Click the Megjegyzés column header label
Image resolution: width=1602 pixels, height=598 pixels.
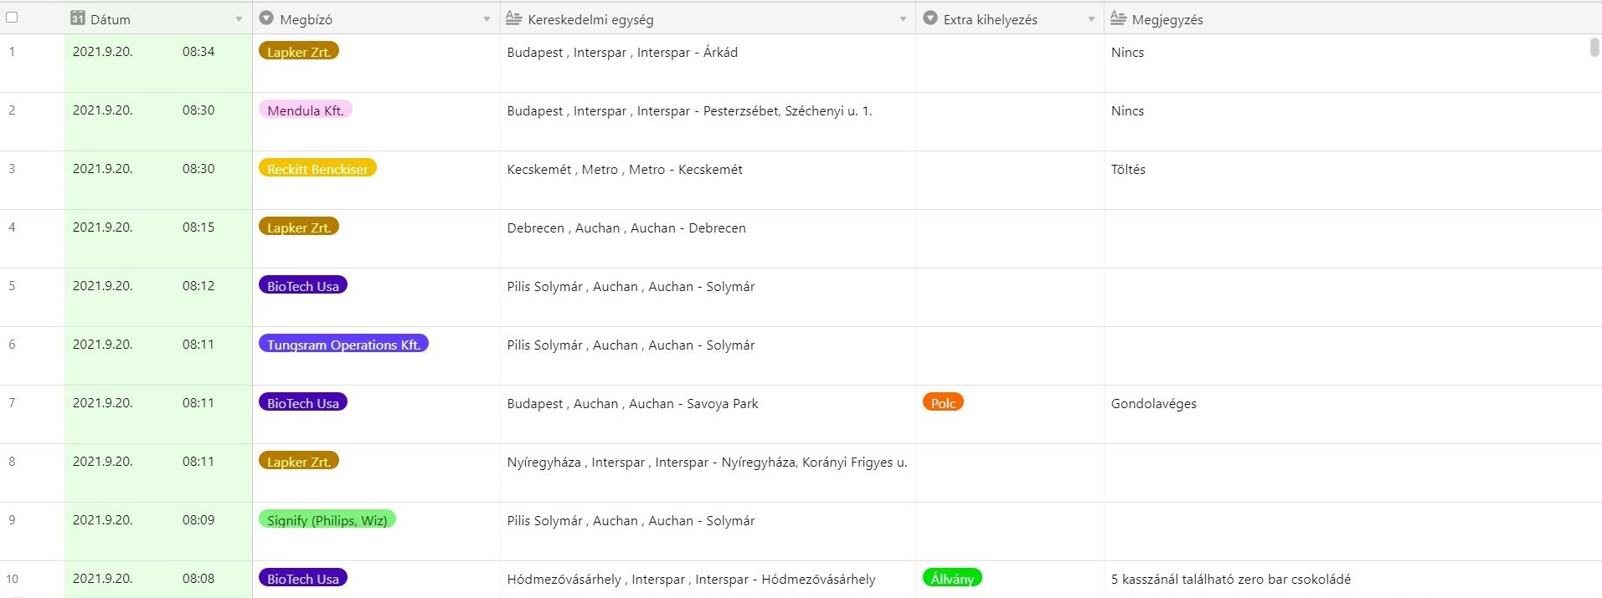click(x=1167, y=19)
